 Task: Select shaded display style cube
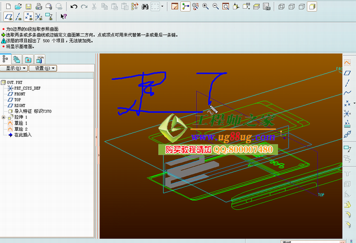312,6
